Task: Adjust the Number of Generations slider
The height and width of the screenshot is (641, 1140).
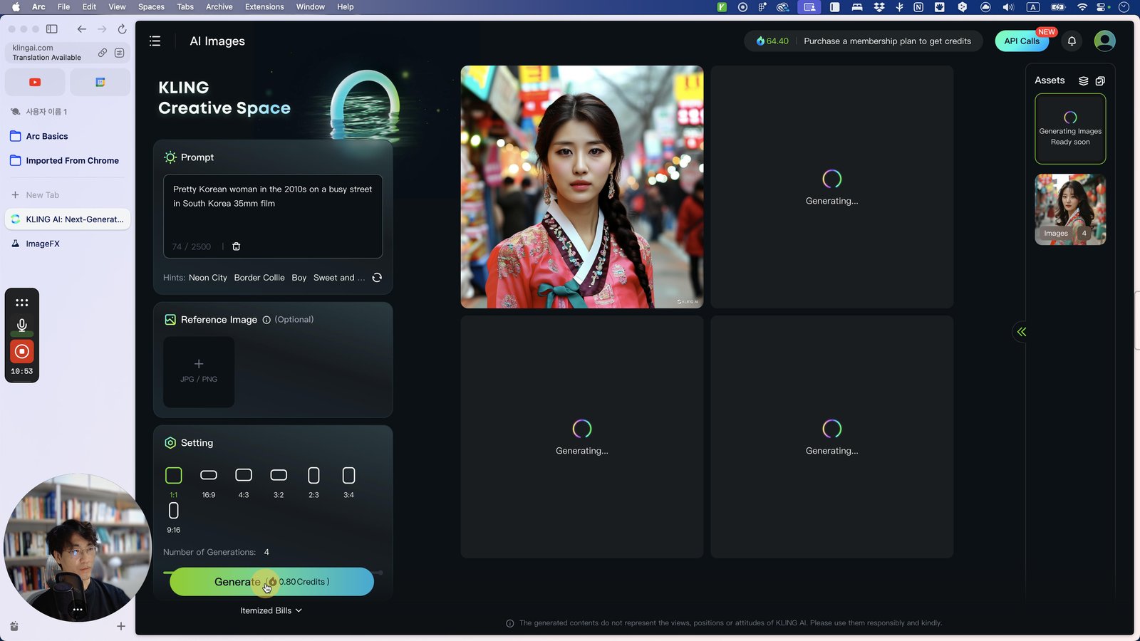Action: [273, 572]
